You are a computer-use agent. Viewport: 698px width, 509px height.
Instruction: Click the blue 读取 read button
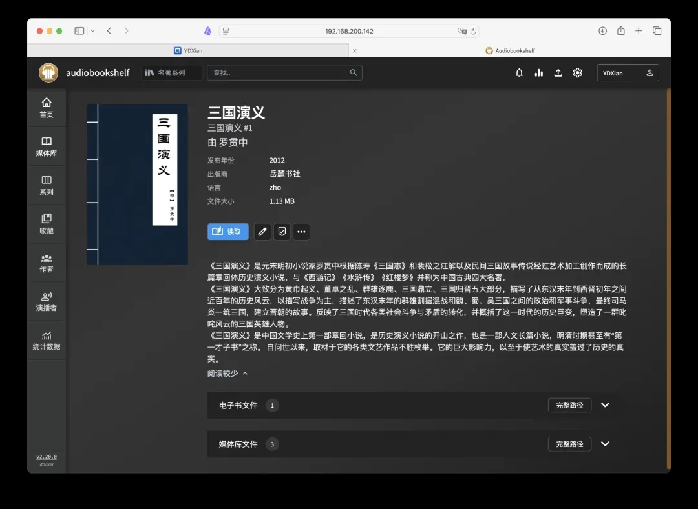pyautogui.click(x=227, y=232)
